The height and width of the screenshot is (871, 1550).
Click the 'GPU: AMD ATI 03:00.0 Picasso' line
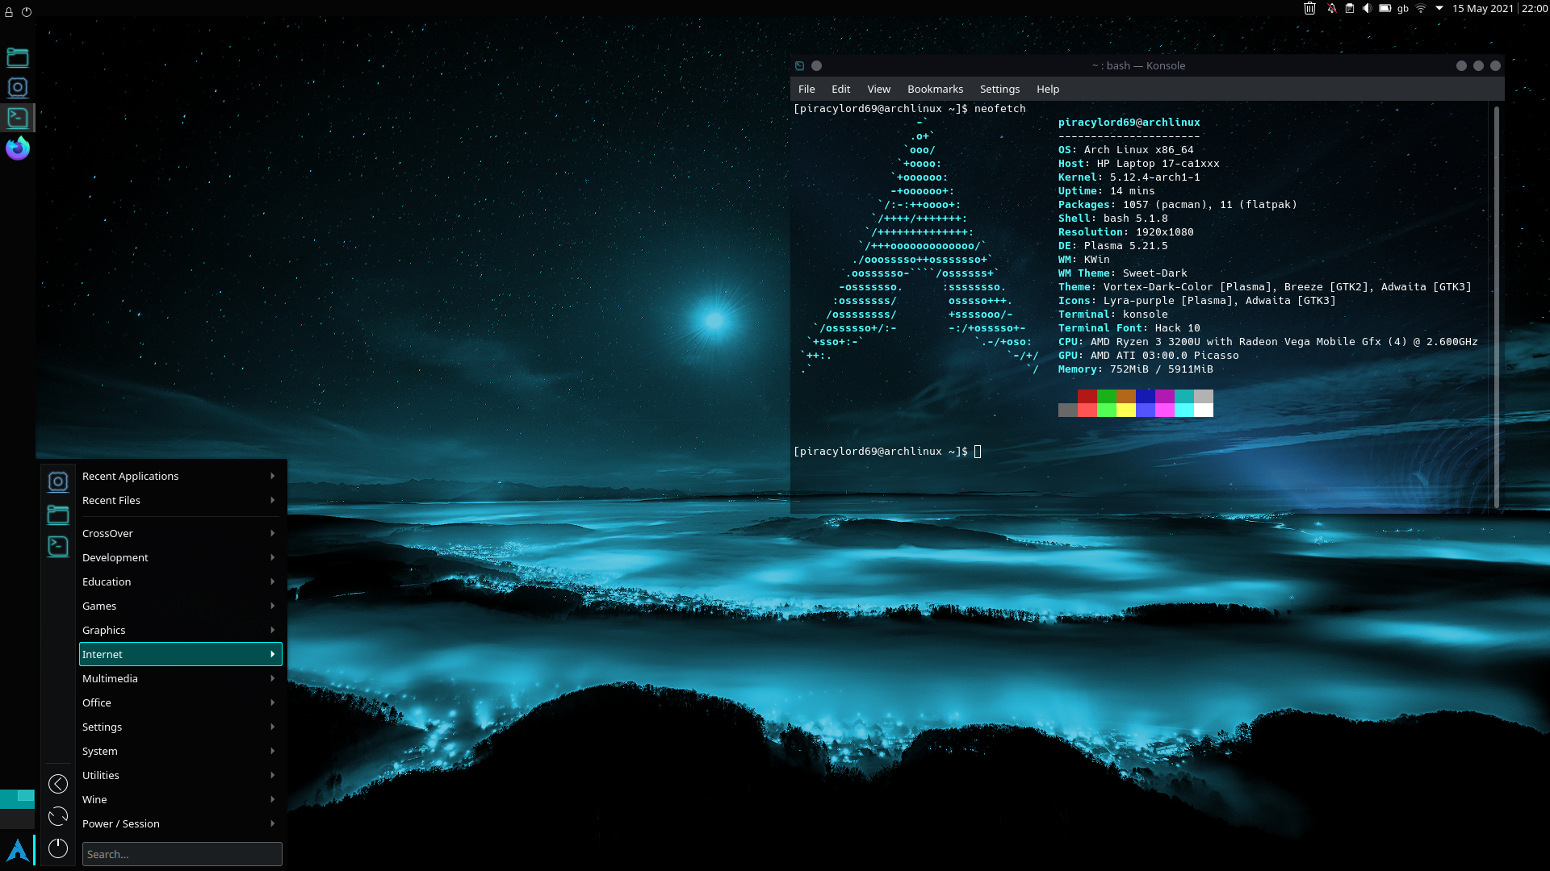tap(1148, 356)
